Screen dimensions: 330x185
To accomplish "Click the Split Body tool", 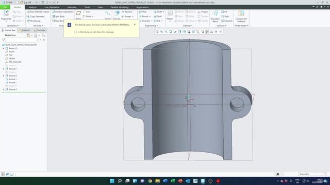I will click(x=58, y=16).
